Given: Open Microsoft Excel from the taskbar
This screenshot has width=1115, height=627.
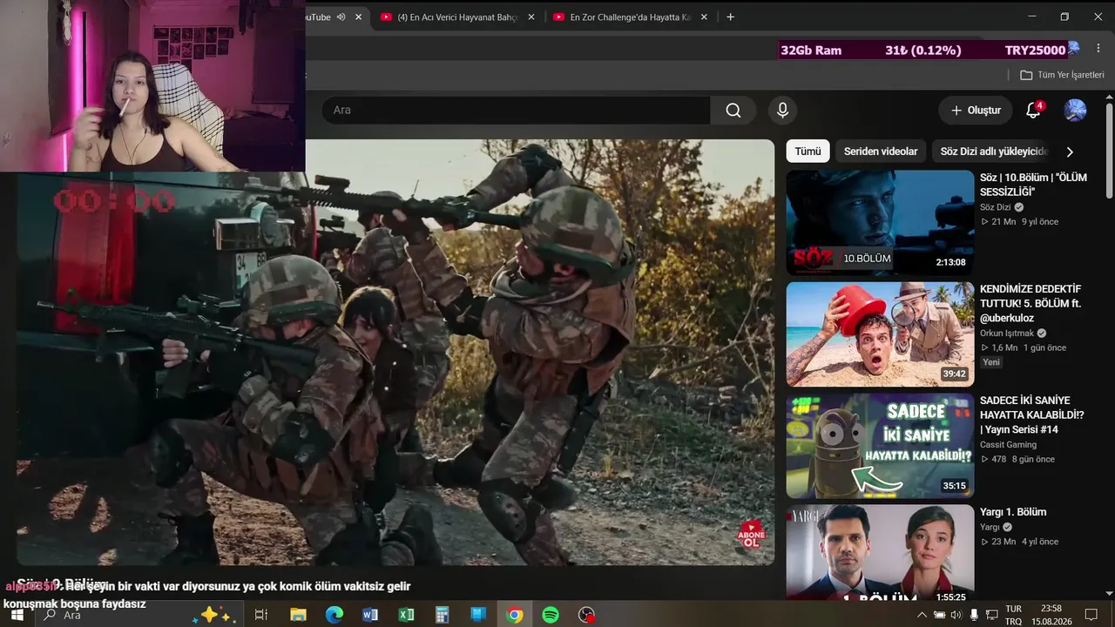Looking at the screenshot, I should click(406, 615).
